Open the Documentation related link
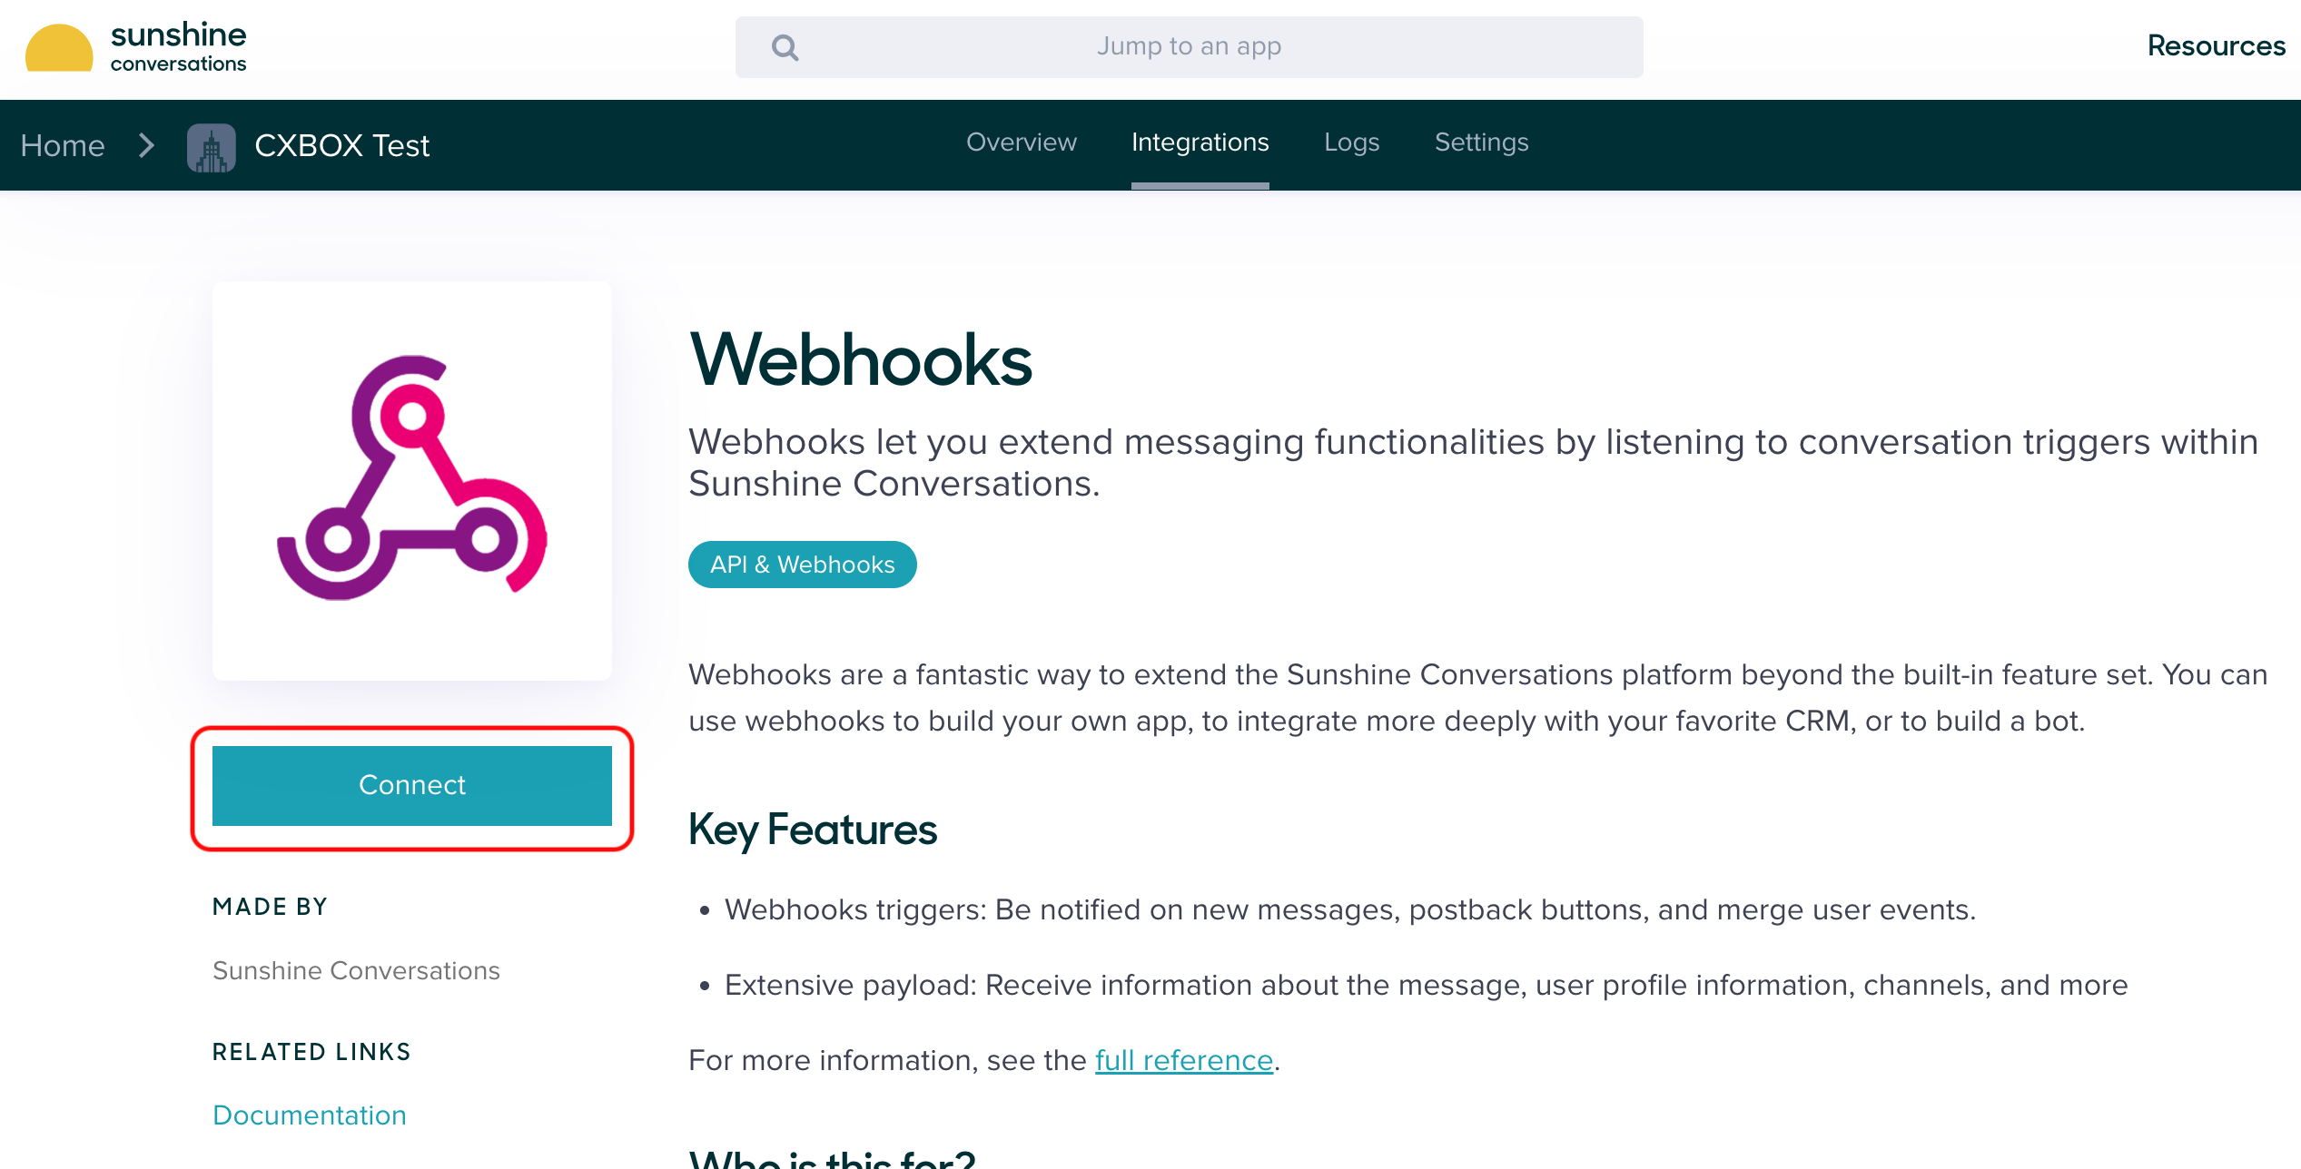The width and height of the screenshot is (2301, 1169). (x=310, y=1115)
